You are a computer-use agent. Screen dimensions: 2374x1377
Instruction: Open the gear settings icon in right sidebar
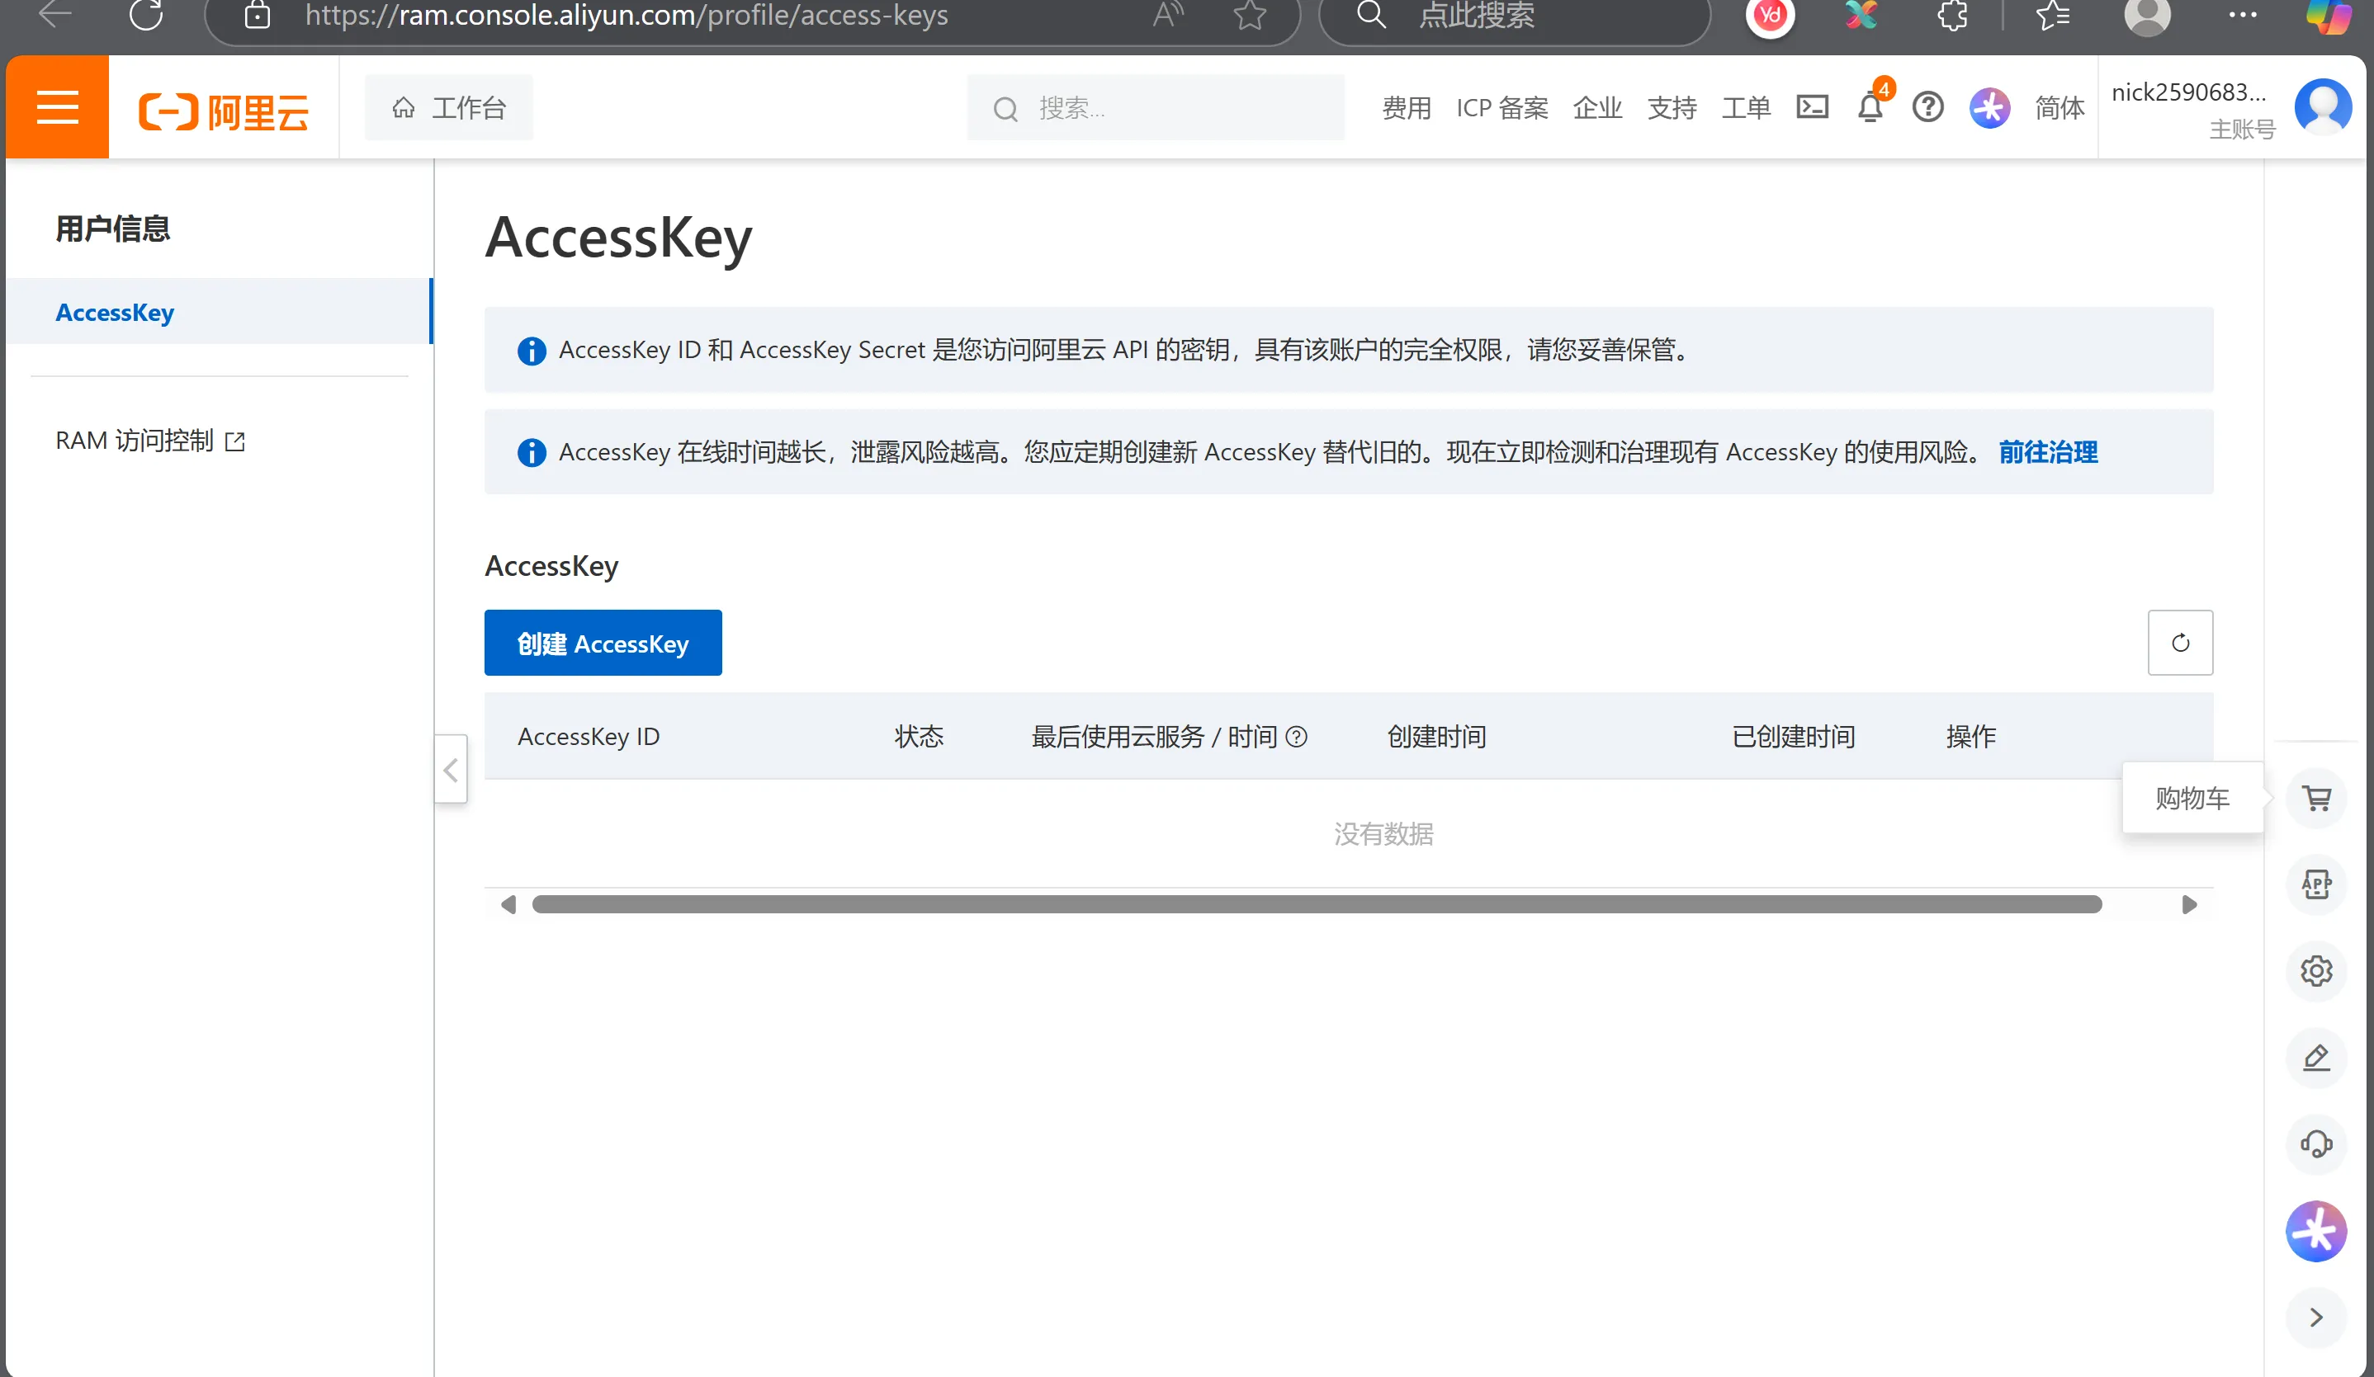pyautogui.click(x=2316, y=970)
